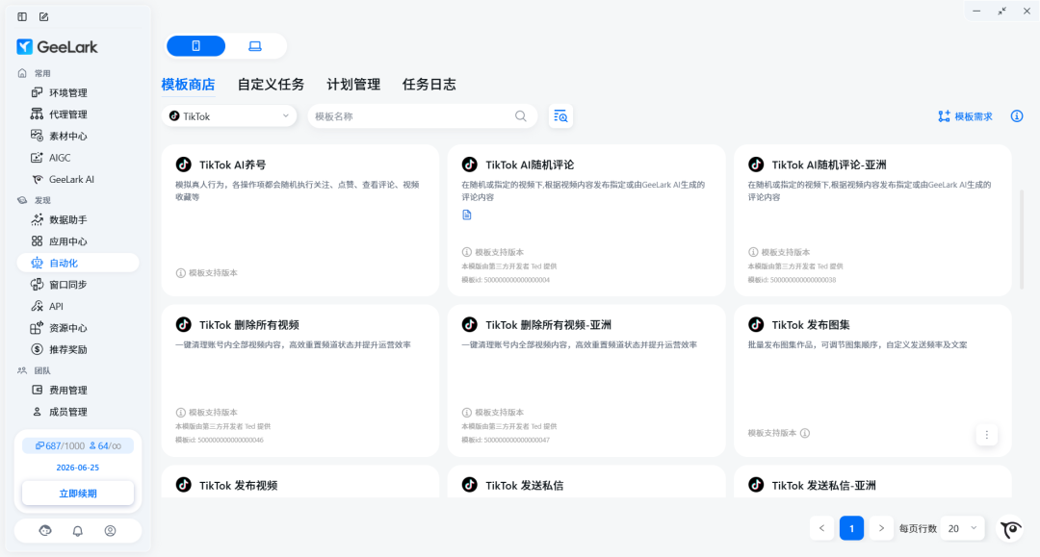Screen dimensions: 1040x557
Task: Switch to the phone mode toggle
Action: (x=195, y=46)
